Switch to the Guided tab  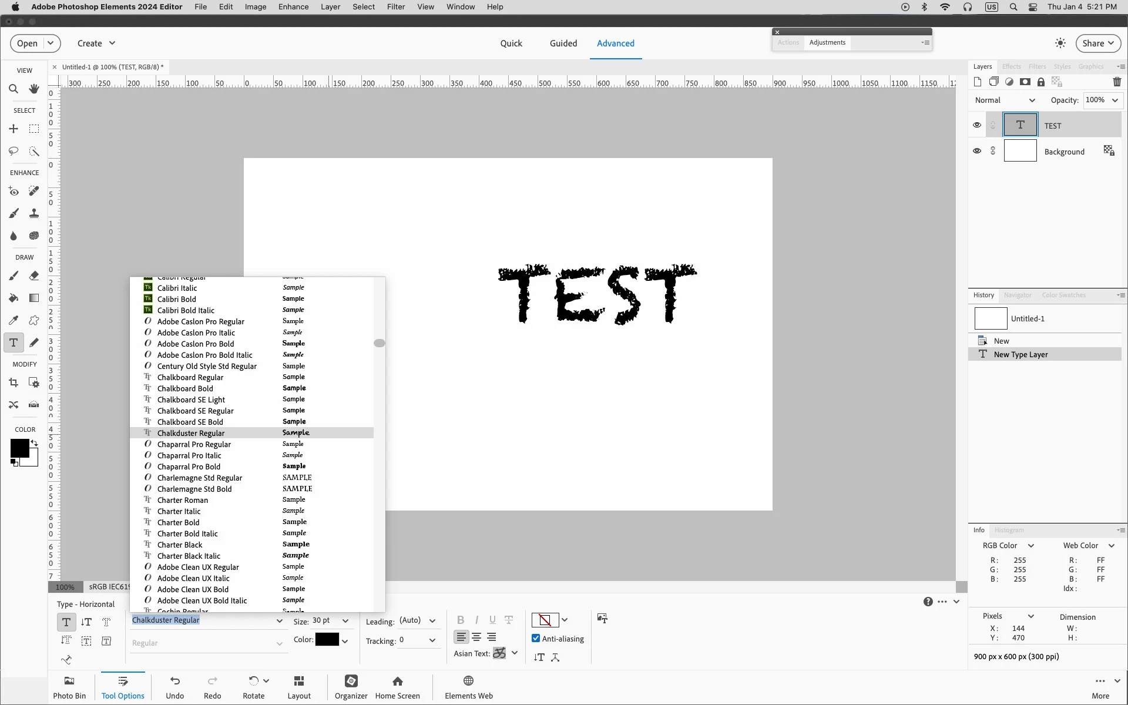pos(563,43)
